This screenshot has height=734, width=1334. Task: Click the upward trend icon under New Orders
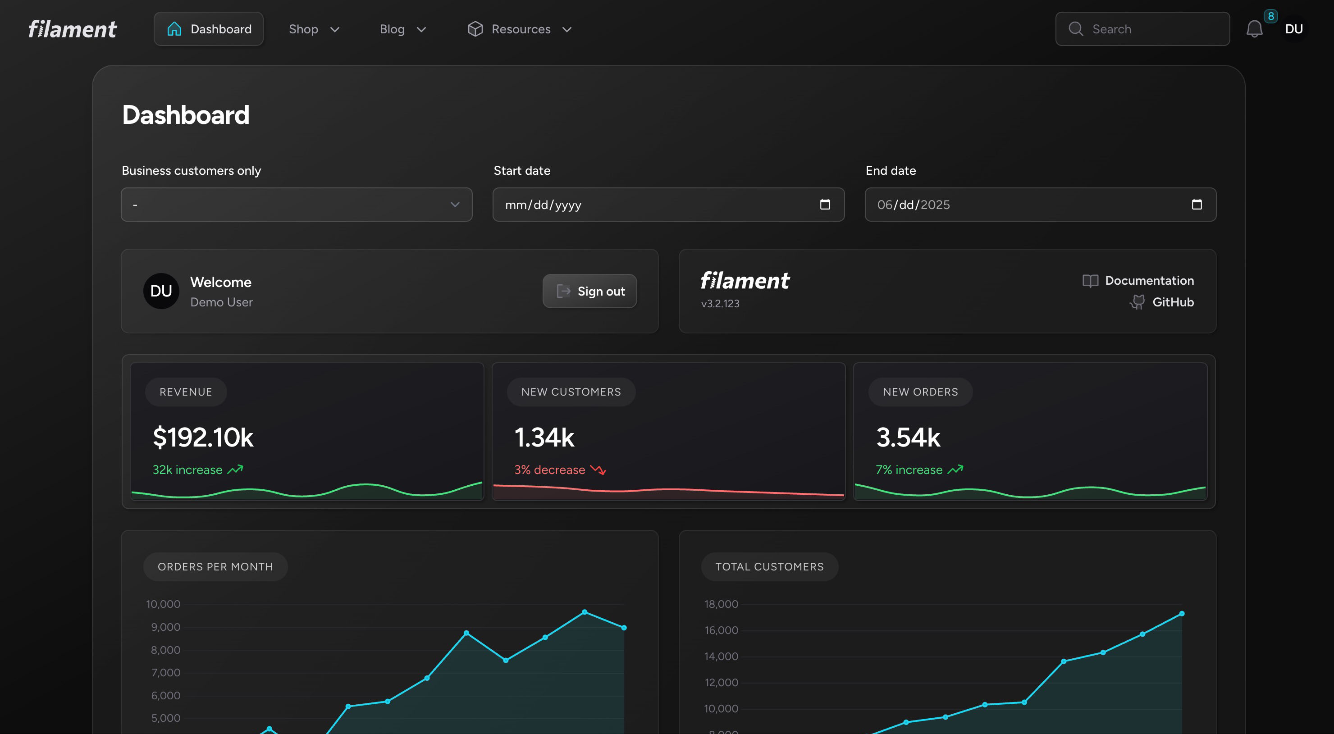(955, 470)
